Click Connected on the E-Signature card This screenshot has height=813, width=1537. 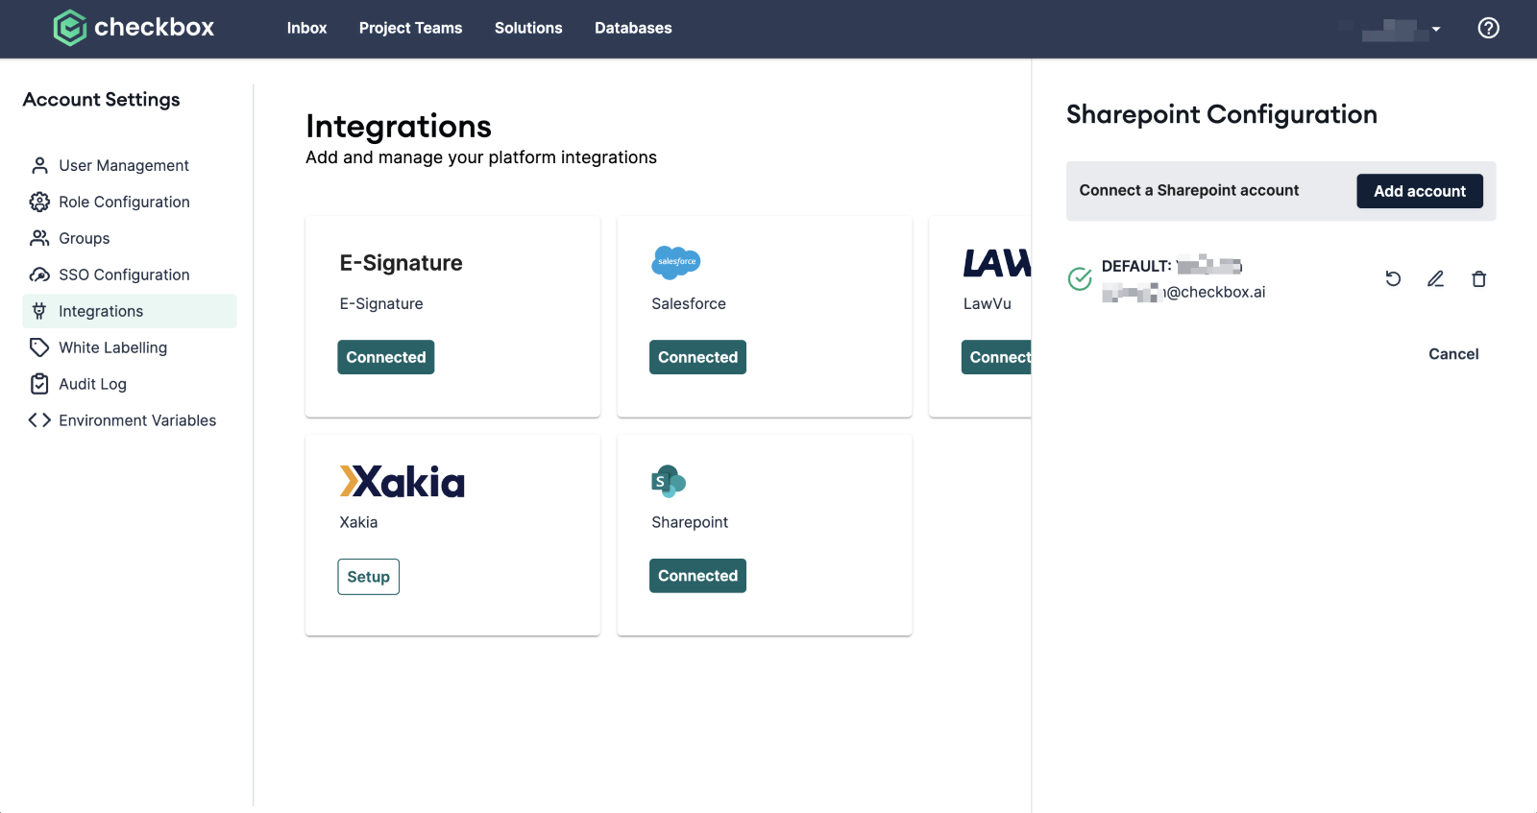(385, 357)
